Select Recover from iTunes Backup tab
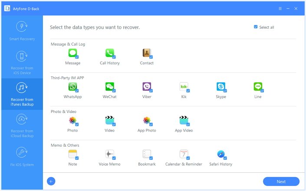This screenshot has height=191, width=306. pyautogui.click(x=22, y=94)
